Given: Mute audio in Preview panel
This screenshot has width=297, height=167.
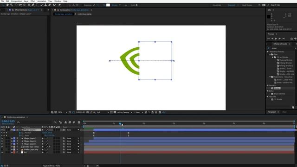Looking at the screenshot, I should coord(295,39).
